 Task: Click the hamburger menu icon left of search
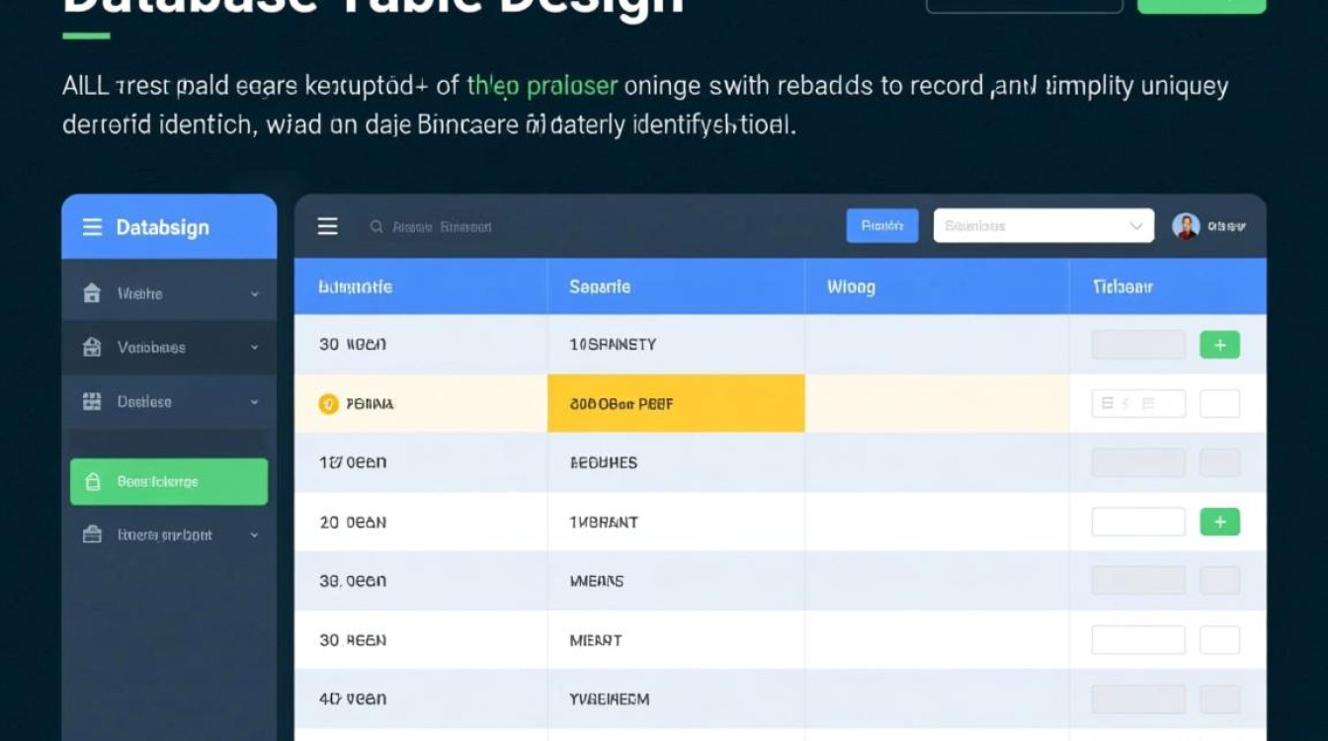[327, 226]
